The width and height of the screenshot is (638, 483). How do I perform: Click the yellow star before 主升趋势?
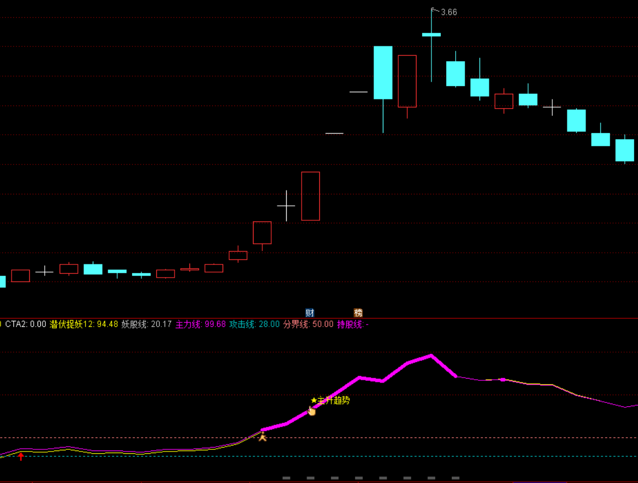pyautogui.click(x=314, y=400)
